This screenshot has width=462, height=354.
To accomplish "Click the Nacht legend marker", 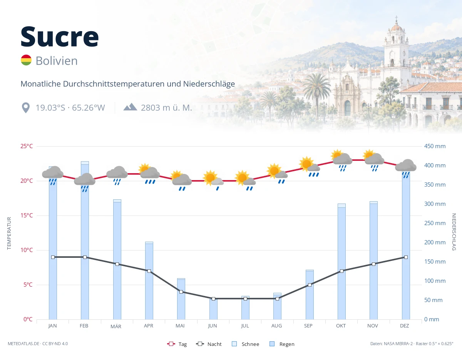I will point(200,344).
